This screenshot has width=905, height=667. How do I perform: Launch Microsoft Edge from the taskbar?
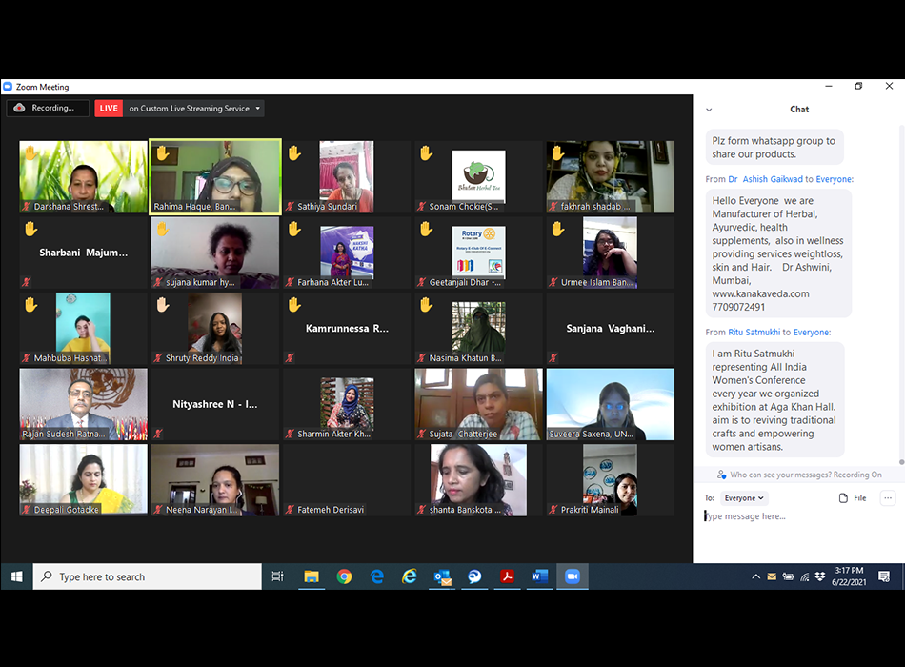377,576
